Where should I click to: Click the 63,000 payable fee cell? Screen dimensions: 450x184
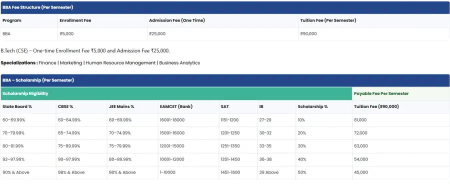[401, 146]
